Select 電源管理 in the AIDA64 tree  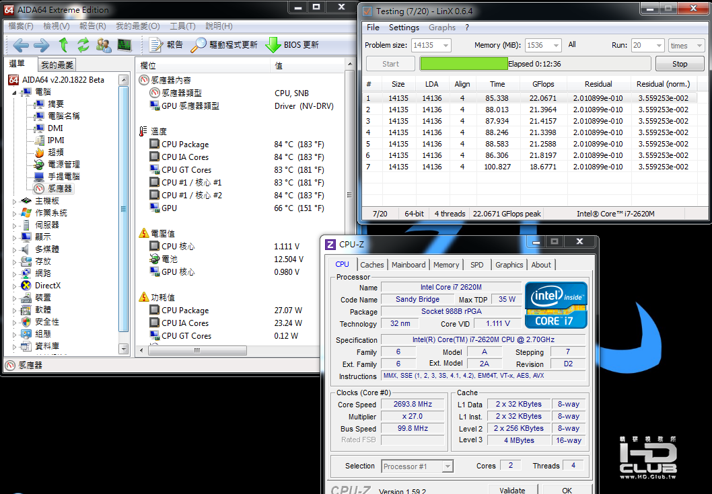[63, 164]
